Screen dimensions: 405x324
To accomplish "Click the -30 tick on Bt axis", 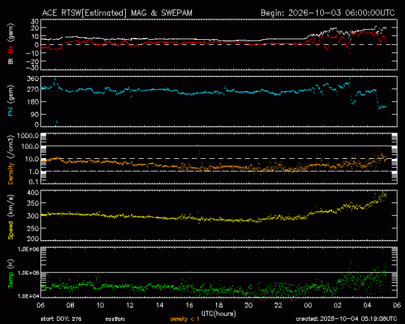I will pos(32,68).
